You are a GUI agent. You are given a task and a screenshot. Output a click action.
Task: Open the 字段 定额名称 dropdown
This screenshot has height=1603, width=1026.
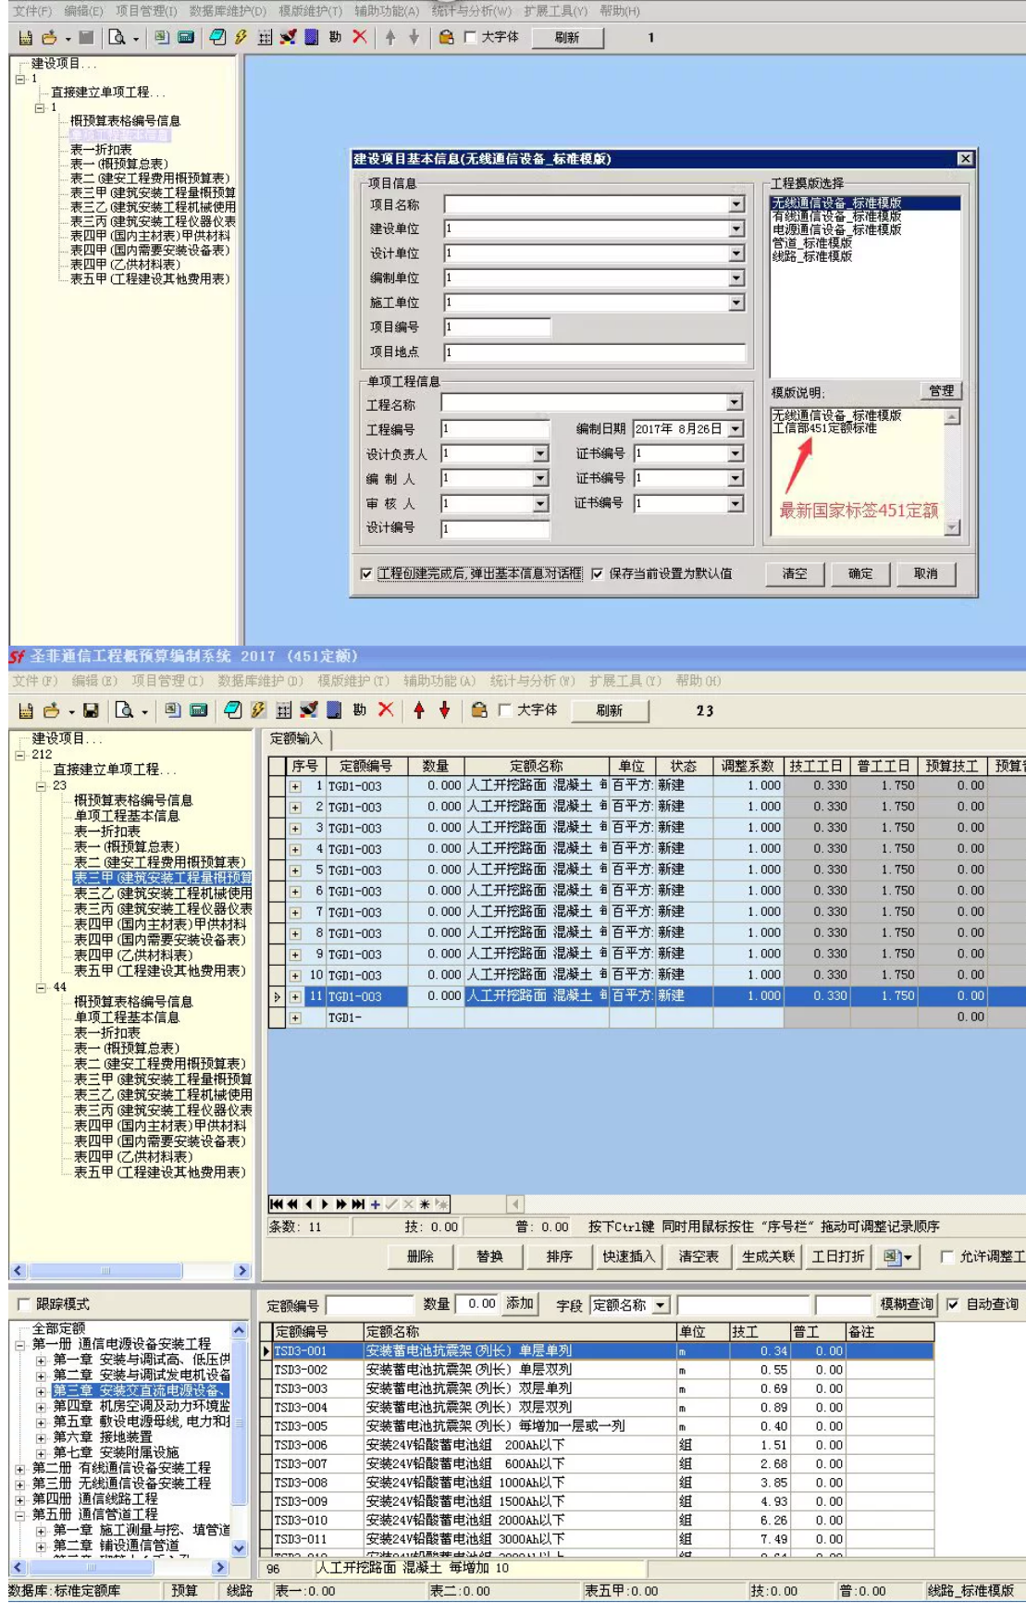click(661, 1305)
